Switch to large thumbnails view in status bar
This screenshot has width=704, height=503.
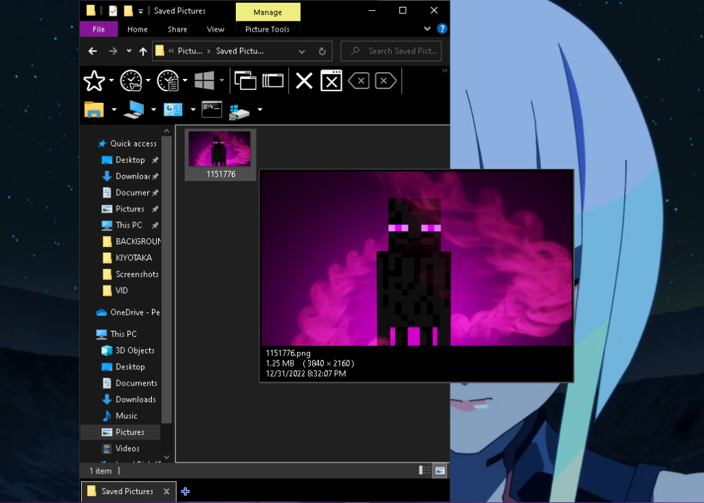[x=440, y=470]
